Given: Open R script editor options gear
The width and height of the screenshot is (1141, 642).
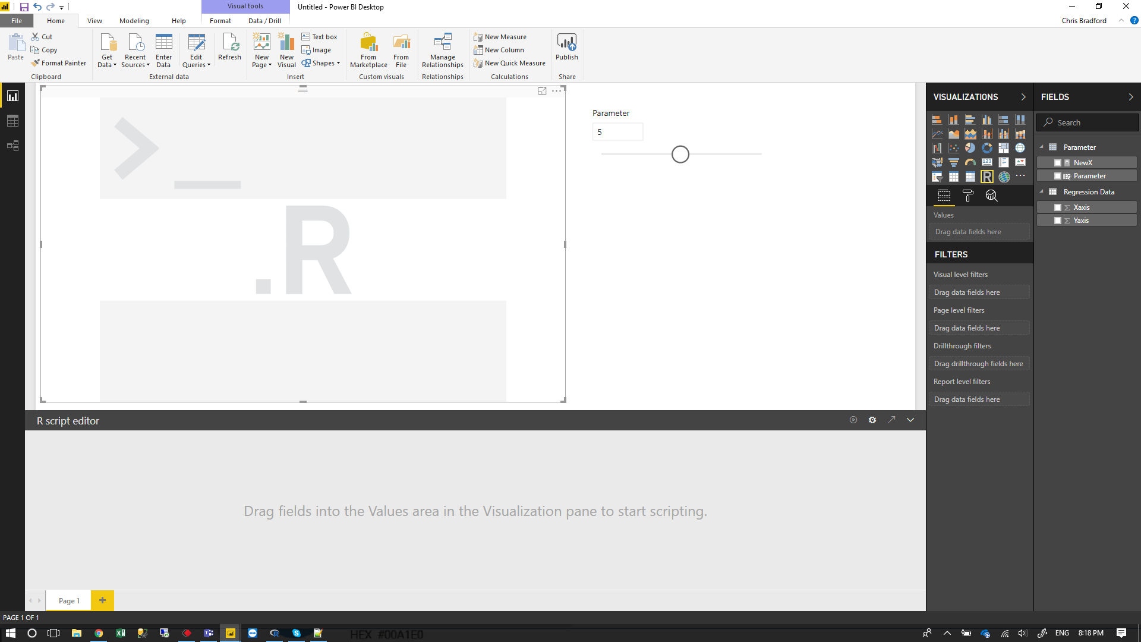Looking at the screenshot, I should pyautogui.click(x=872, y=420).
